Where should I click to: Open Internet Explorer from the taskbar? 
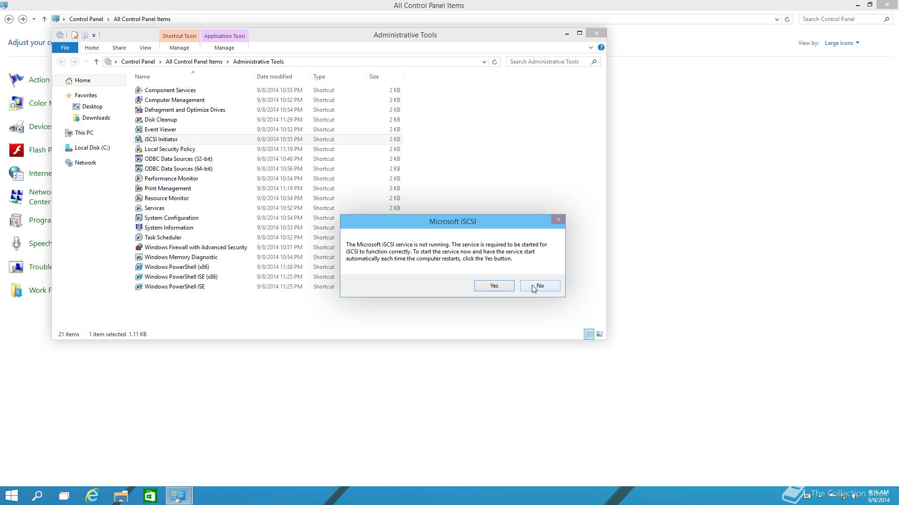click(92, 496)
